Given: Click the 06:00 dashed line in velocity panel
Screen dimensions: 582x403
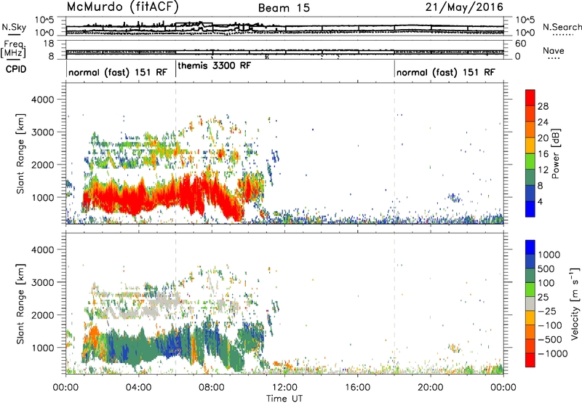Looking at the screenshot, I should point(175,303).
